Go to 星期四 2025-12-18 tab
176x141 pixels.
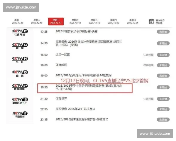pos(75,21)
